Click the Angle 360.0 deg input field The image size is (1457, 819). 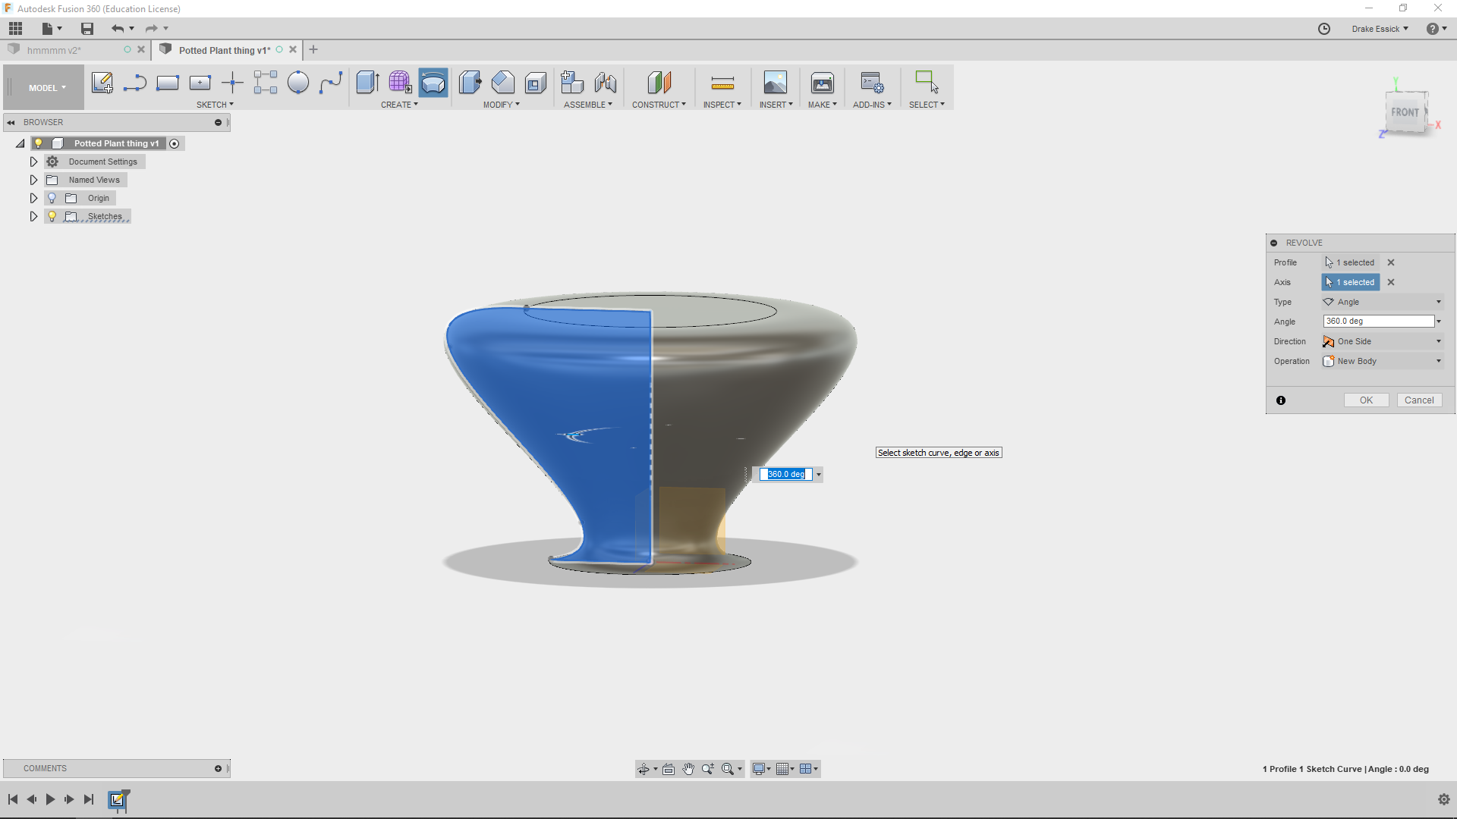click(1378, 322)
